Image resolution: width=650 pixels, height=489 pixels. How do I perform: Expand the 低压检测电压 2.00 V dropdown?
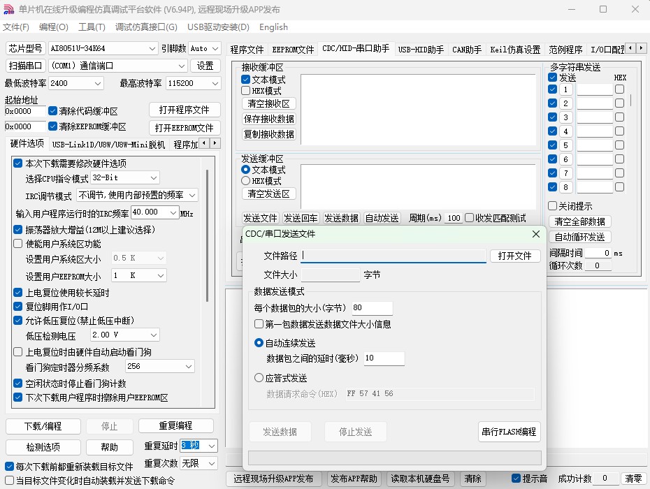click(154, 335)
